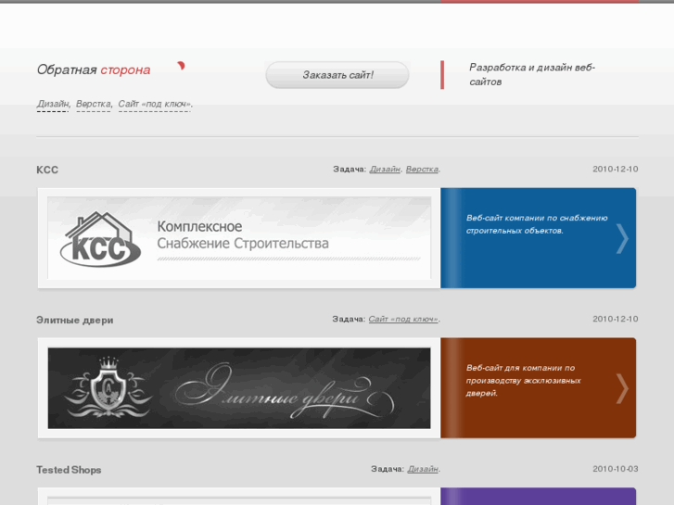The height and width of the screenshot is (505, 674).
Task: Follow the 'Дизайн' task link in the КСС row
Action: (x=385, y=170)
